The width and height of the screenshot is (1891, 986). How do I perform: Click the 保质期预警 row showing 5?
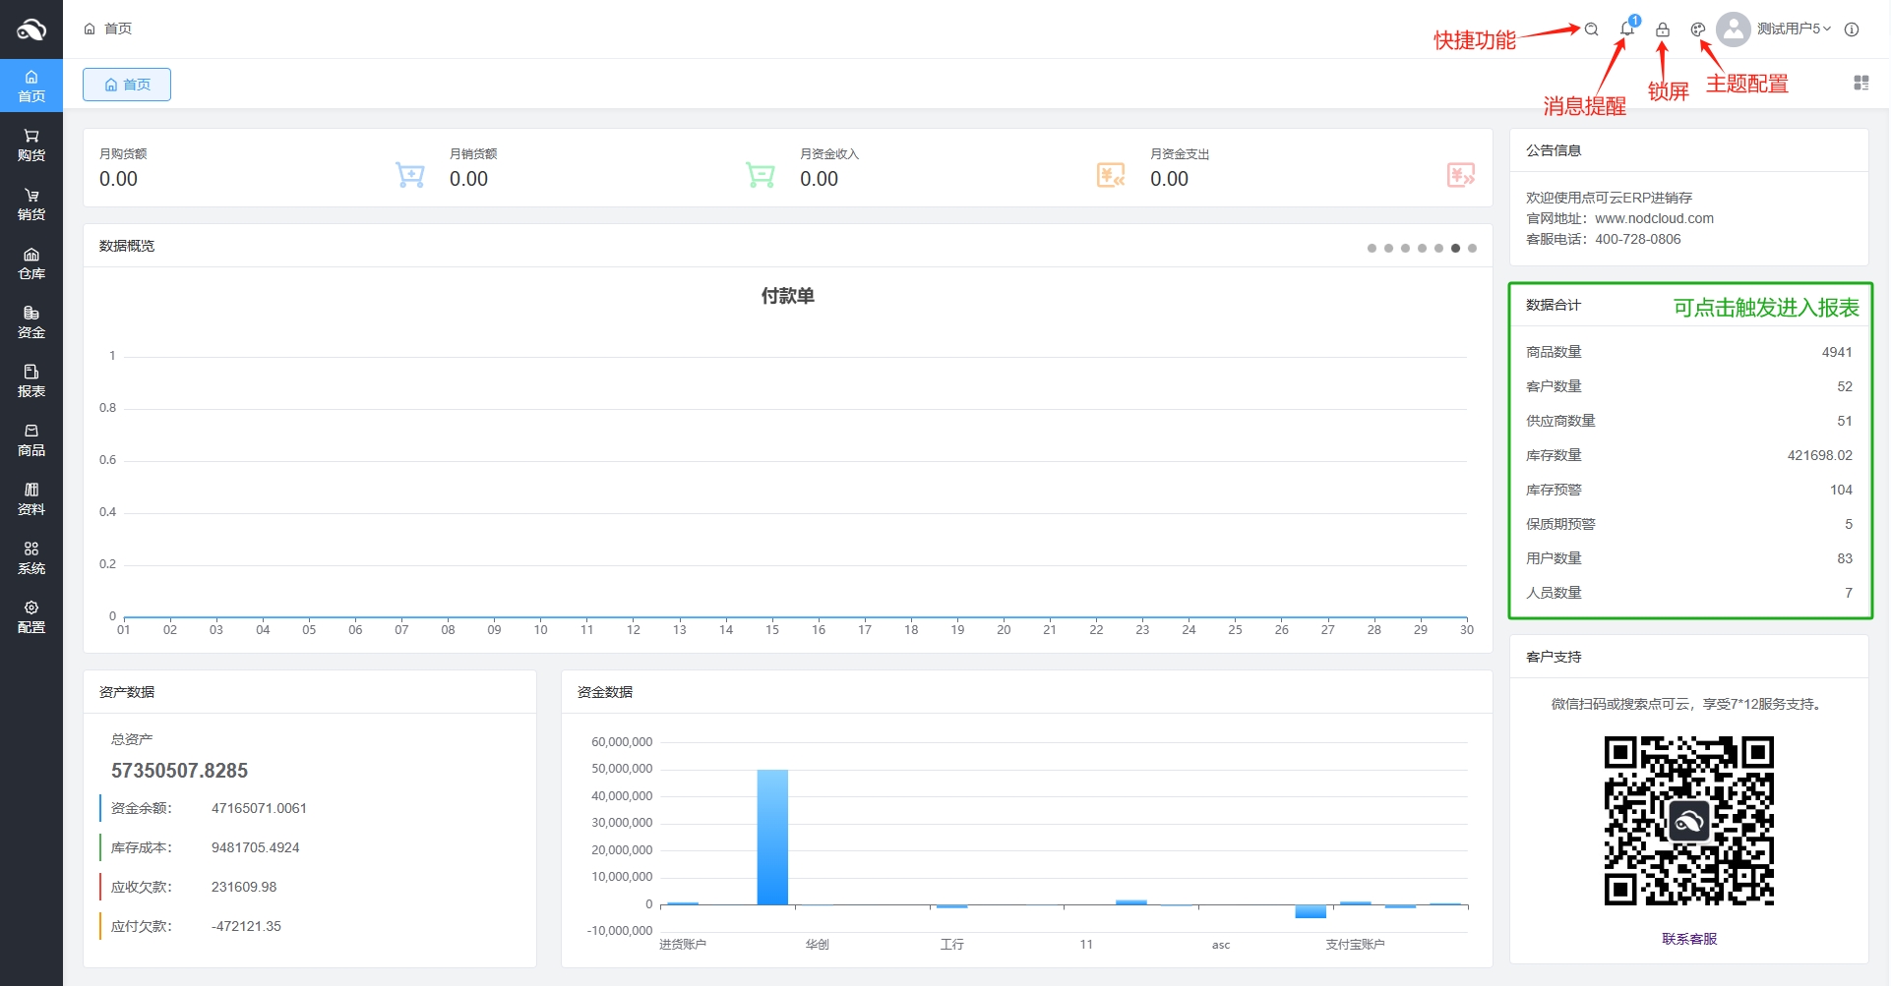coord(1689,524)
